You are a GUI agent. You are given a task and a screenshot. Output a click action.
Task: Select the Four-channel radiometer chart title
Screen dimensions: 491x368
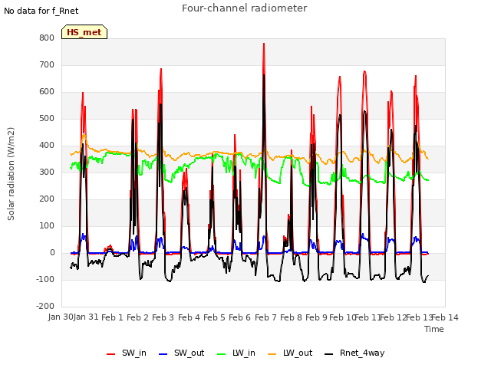point(244,8)
